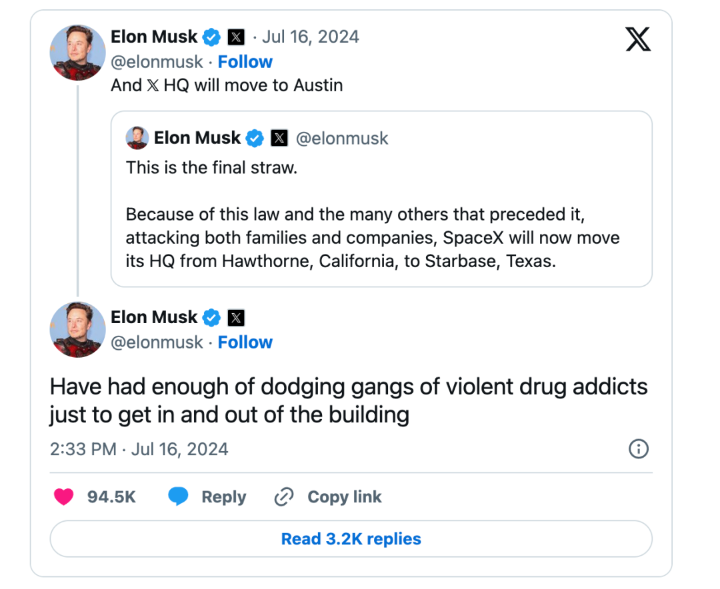The image size is (720, 589).
Task: Click the Reply text label
Action: [x=223, y=497]
